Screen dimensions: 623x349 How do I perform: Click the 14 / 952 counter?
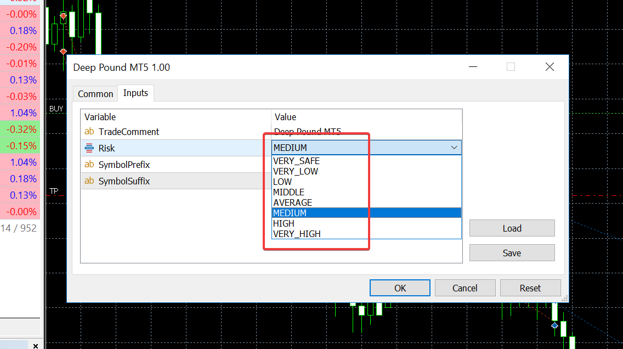pyautogui.click(x=18, y=228)
